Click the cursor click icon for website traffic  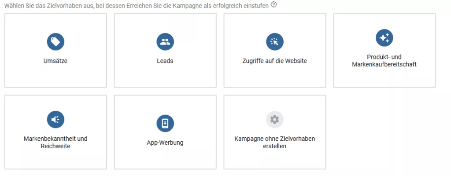tap(275, 42)
